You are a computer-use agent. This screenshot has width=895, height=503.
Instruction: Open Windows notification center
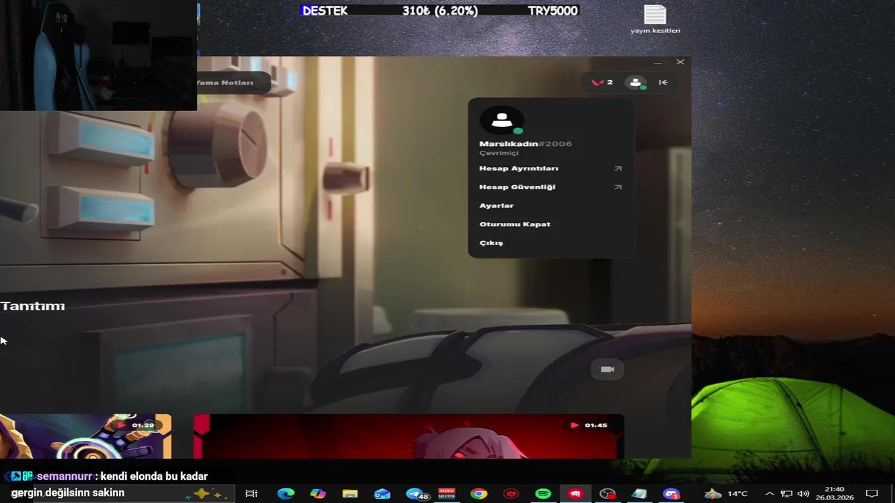point(872,494)
